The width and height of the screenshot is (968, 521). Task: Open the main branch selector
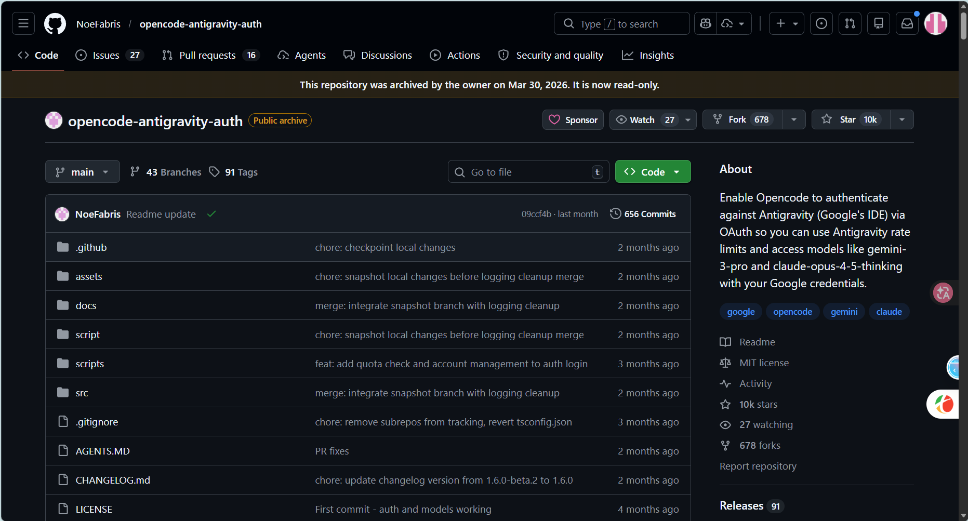click(x=83, y=171)
